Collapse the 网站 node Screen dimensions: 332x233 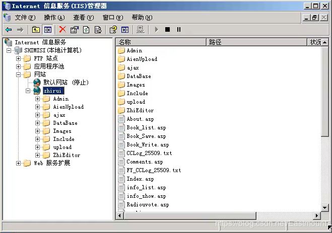click(x=19, y=74)
